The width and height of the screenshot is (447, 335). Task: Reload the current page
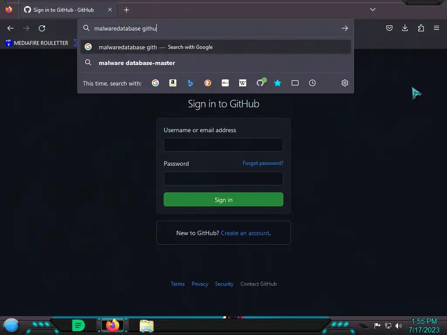42,28
